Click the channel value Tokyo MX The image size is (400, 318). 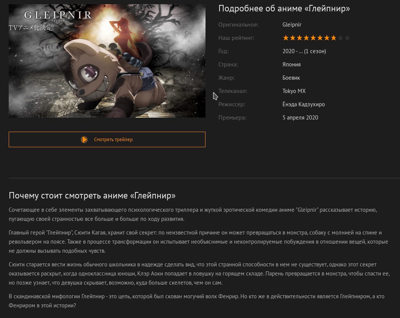coord(294,91)
